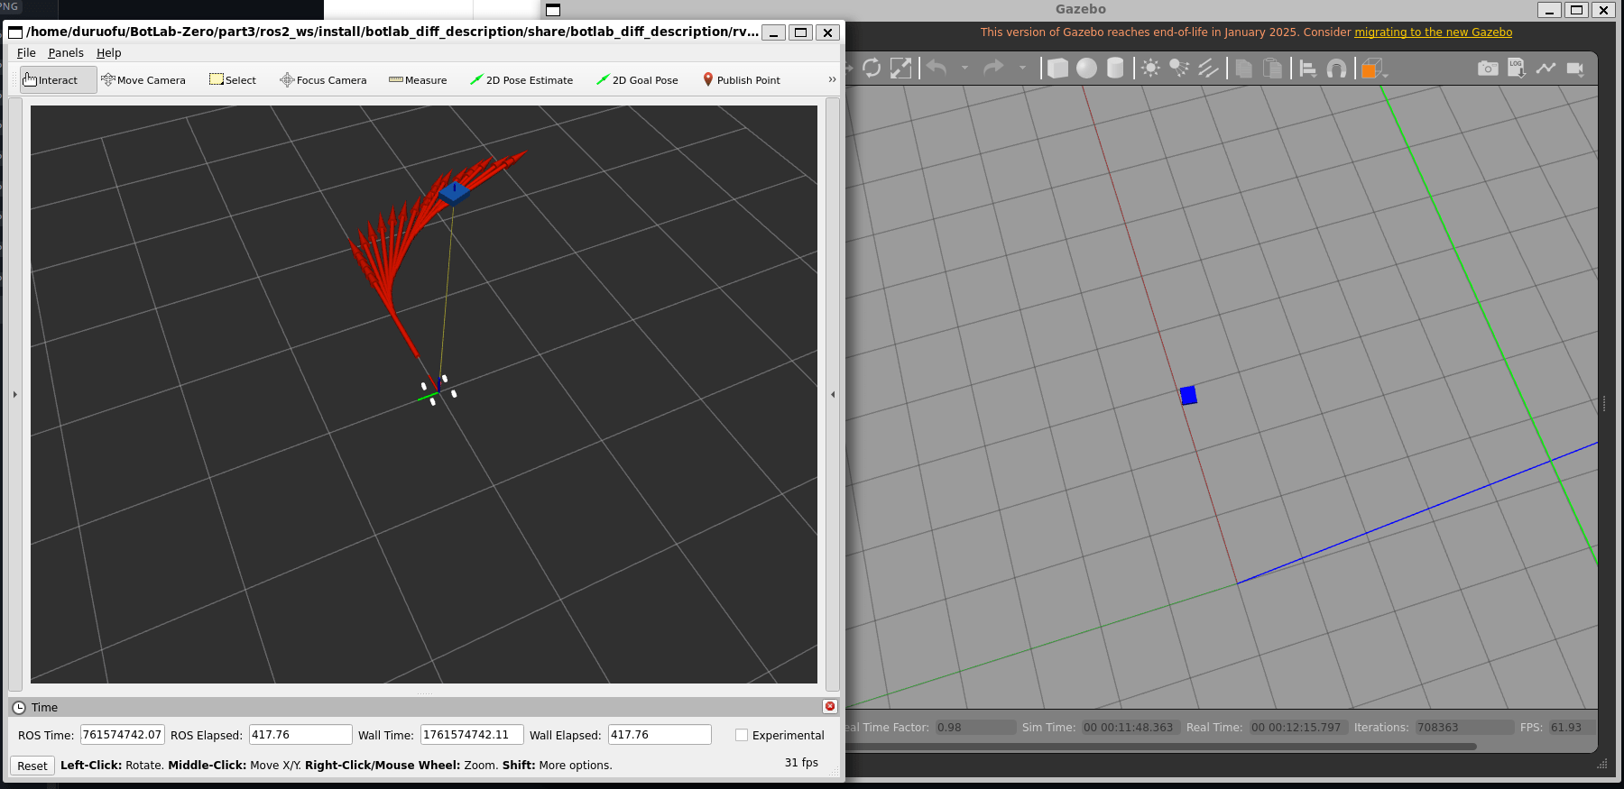Expand the RViz toolbar overflow chevron
The width and height of the screenshot is (1624, 789).
pyautogui.click(x=832, y=80)
